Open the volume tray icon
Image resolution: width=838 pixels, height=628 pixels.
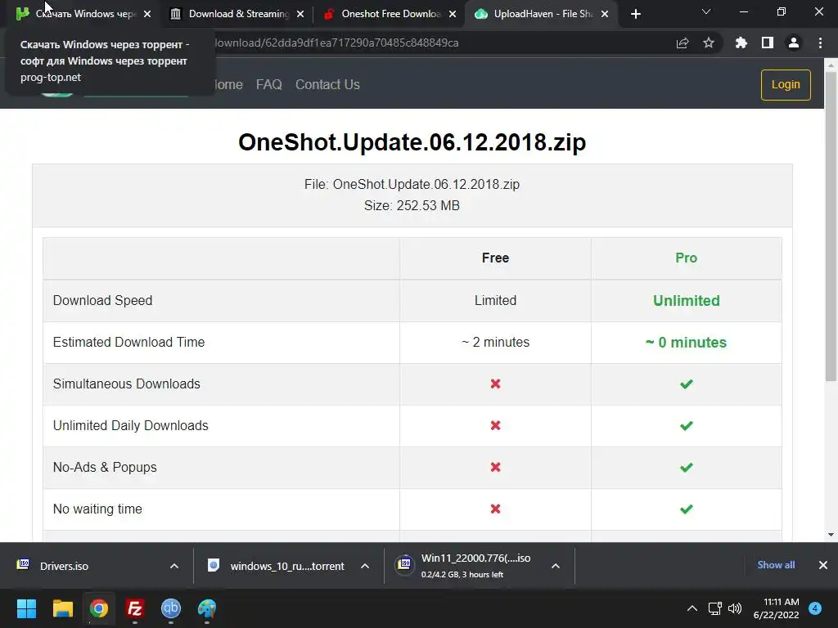735,608
